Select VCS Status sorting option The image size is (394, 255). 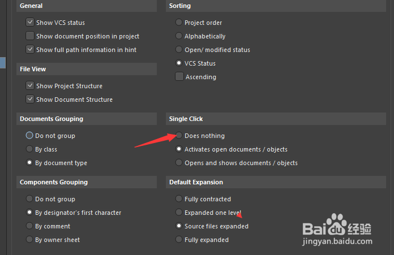[179, 63]
